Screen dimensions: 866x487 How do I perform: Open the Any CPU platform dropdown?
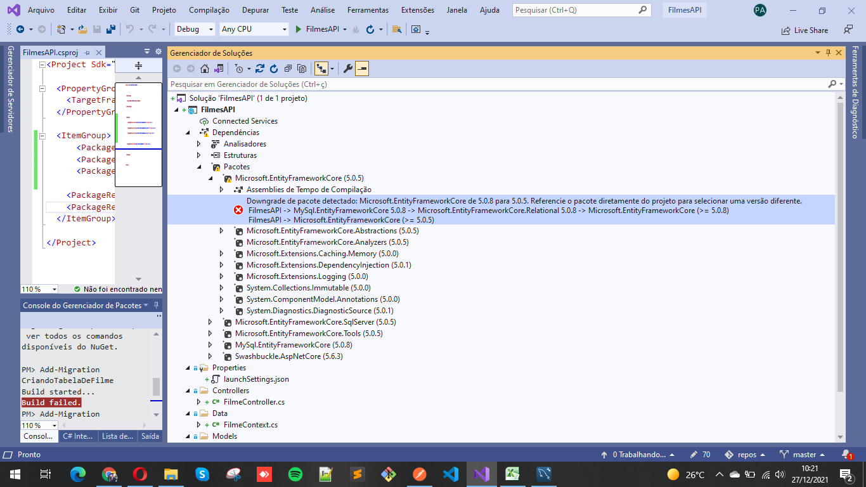tap(254, 29)
